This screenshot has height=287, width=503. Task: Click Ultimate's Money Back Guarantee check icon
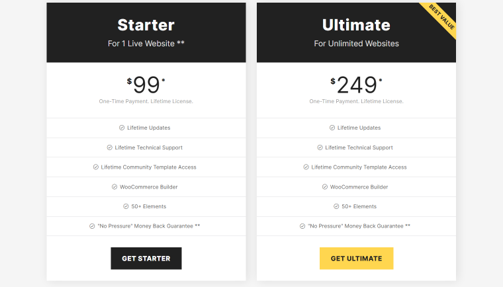(302, 226)
